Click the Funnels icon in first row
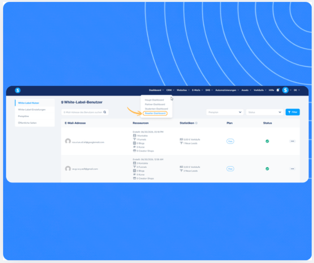Viewport: 314px width, 263px height. [x=134, y=139]
